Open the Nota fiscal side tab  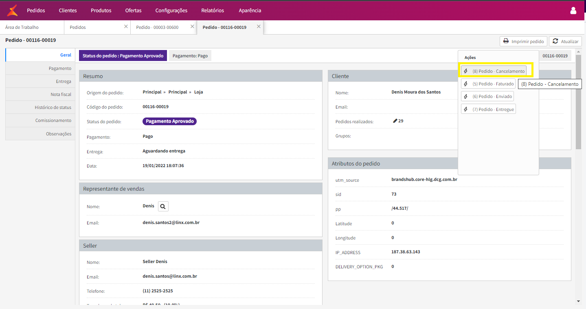(40, 94)
